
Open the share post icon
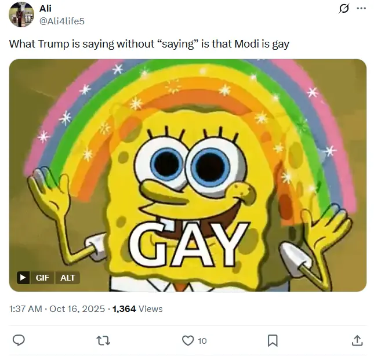click(357, 340)
